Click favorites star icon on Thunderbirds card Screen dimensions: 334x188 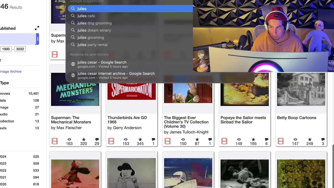click(x=140, y=139)
